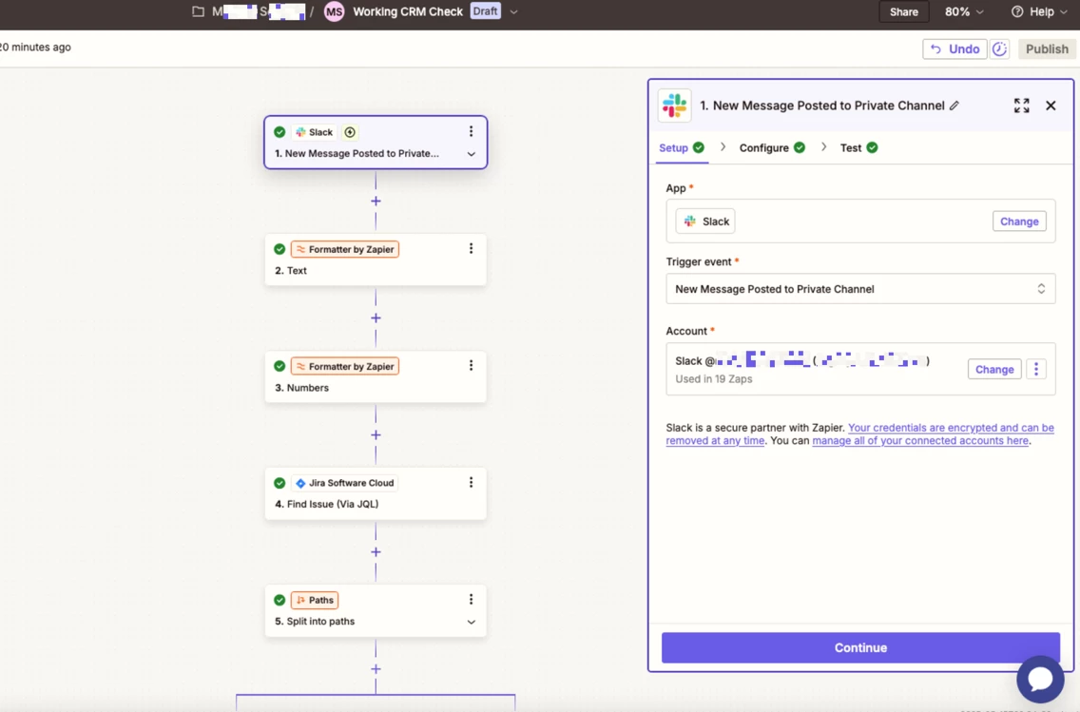Open the chat support bubble
Image resolution: width=1080 pixels, height=712 pixels.
coord(1040,680)
